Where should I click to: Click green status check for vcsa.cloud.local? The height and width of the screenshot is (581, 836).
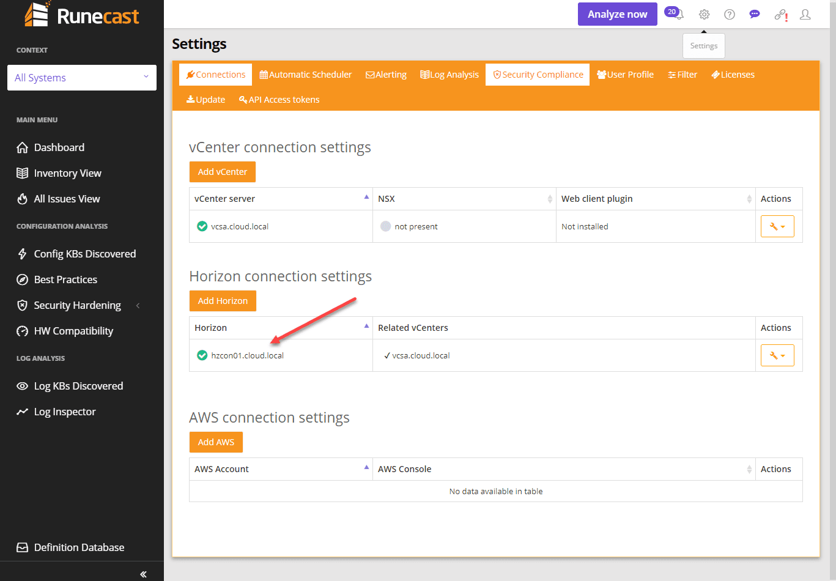202,226
